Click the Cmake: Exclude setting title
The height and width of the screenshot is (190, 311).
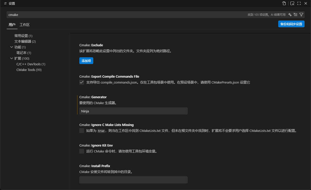(91, 45)
